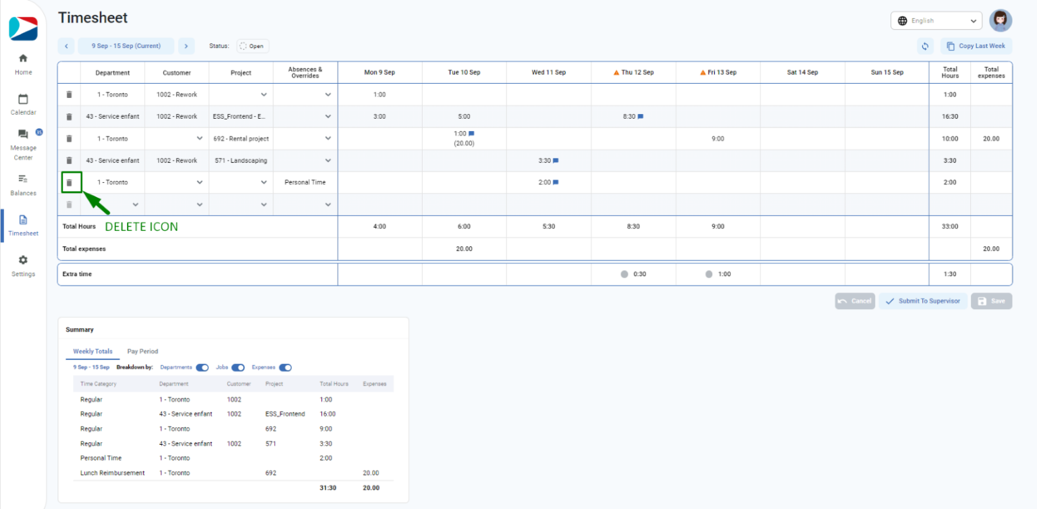Click the Lunch Reimbursement summary row
This screenshot has width=1037, height=509.
(x=233, y=473)
